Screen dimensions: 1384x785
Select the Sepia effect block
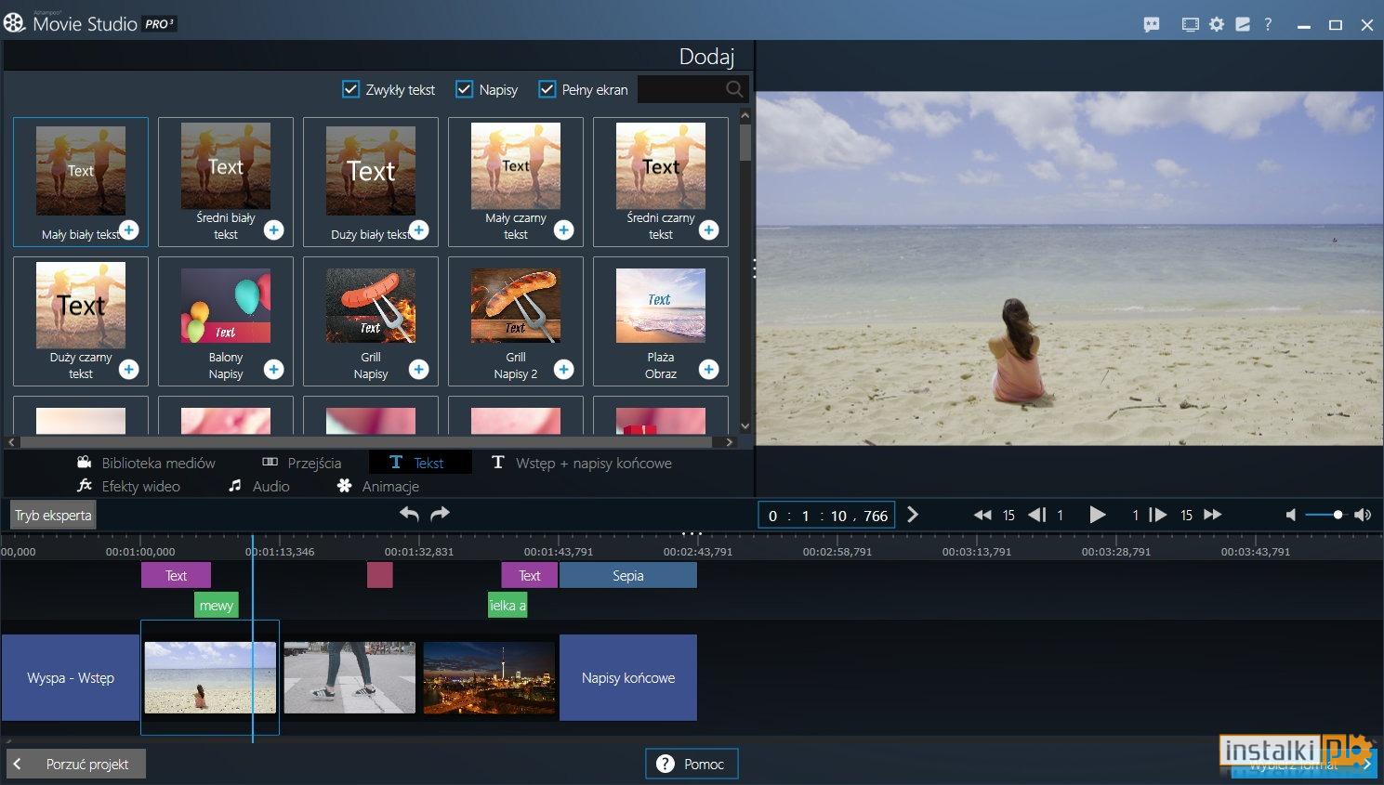click(x=628, y=575)
